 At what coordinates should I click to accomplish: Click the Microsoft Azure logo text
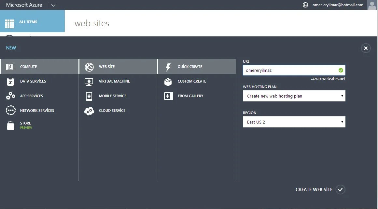coord(24,5)
